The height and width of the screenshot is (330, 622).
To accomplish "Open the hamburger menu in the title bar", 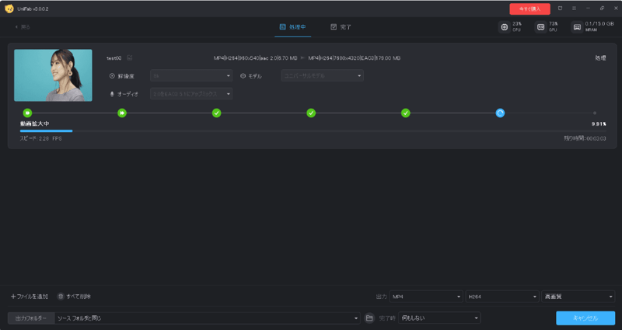I will (574, 8).
